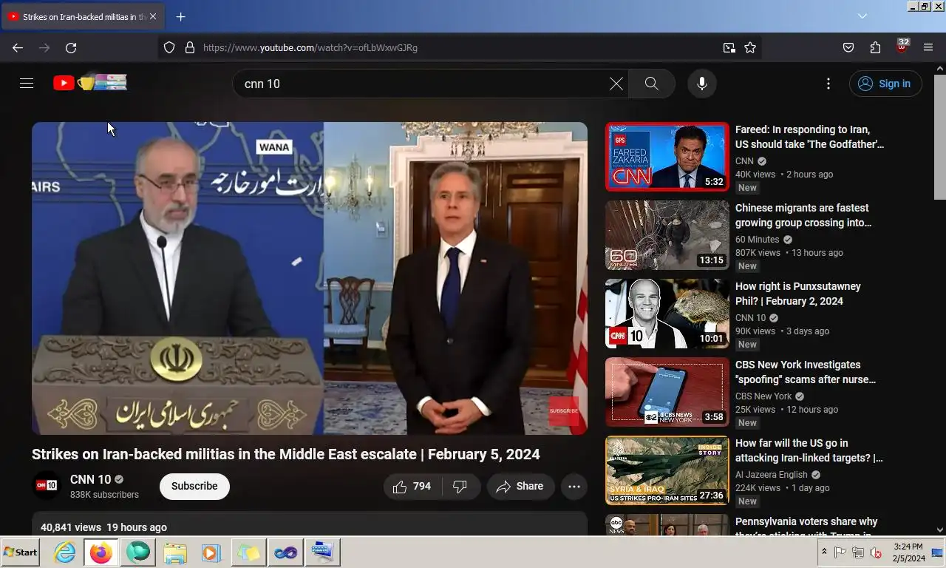Open the Pocket save icon
The height and width of the screenshot is (568, 946).
pyautogui.click(x=848, y=47)
